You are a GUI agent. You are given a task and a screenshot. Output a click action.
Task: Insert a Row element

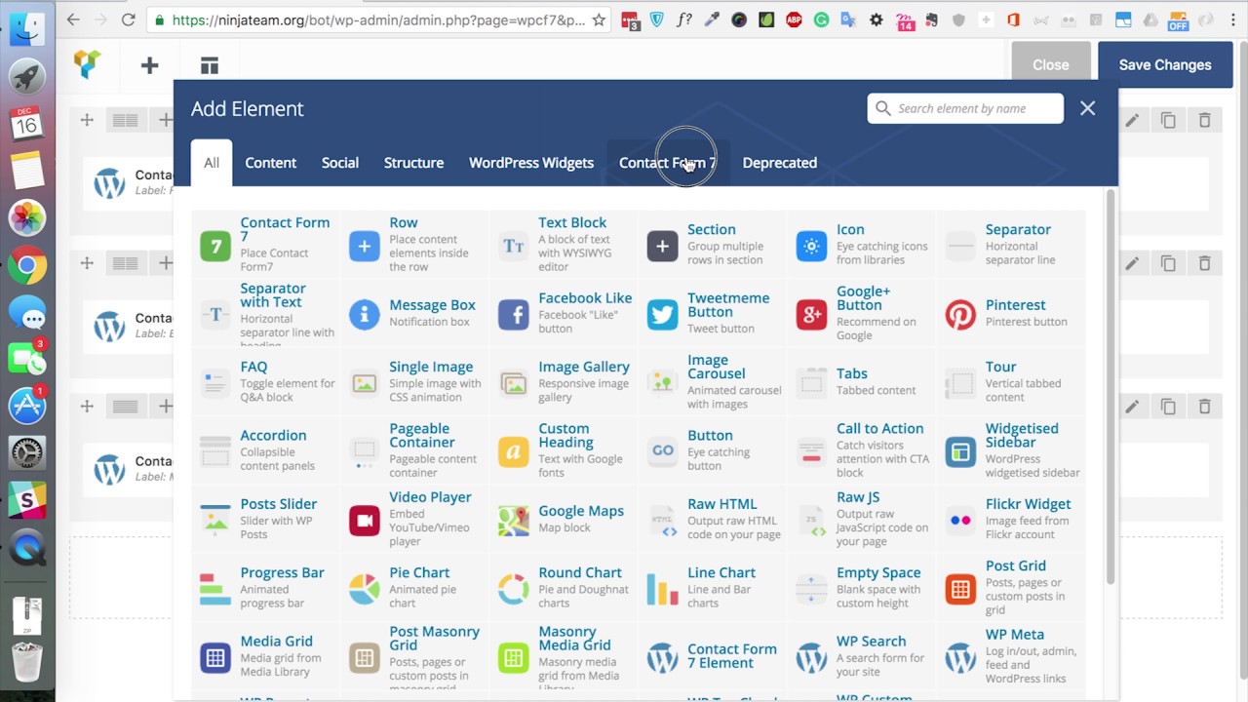(414, 245)
